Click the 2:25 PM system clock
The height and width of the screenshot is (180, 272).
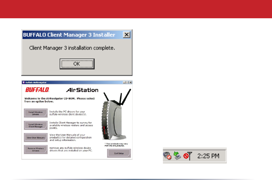208,156
